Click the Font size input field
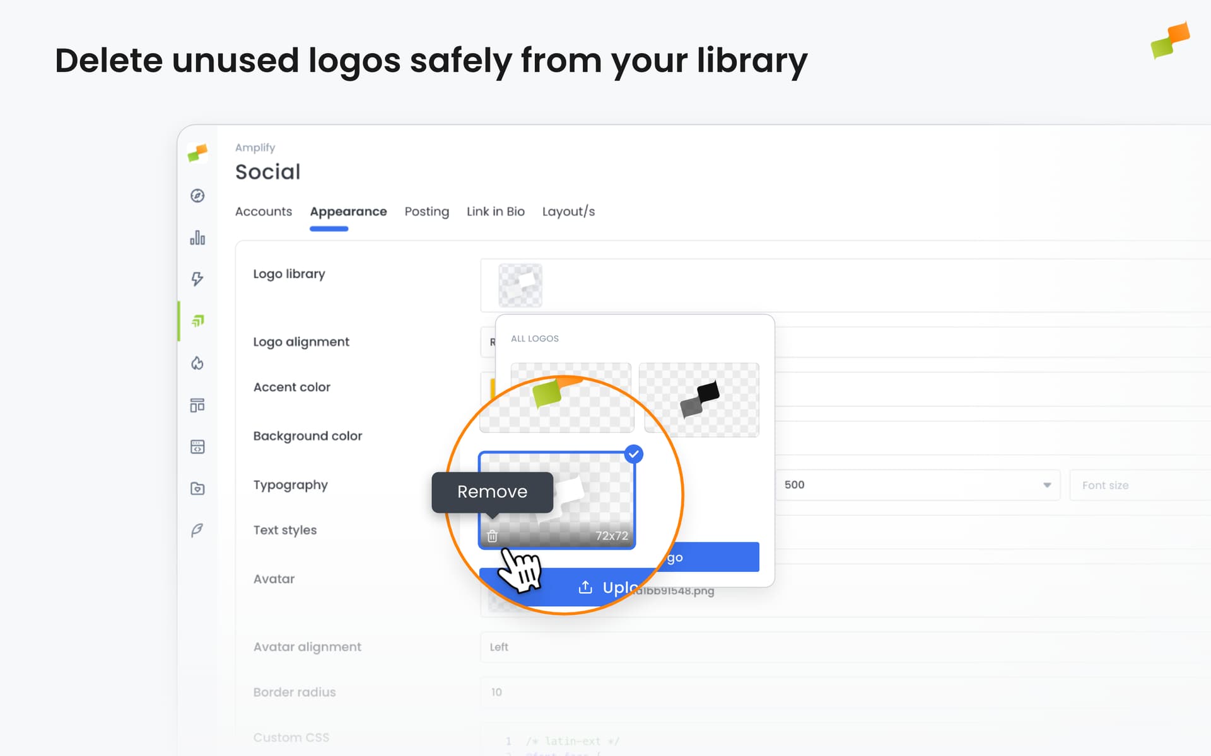The height and width of the screenshot is (756, 1211). [x=1135, y=485]
